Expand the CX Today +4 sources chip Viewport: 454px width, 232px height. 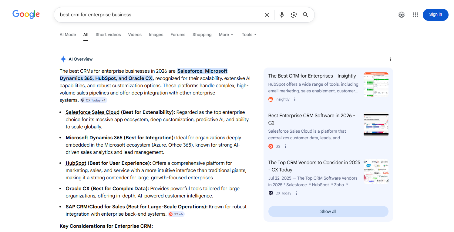94,100
